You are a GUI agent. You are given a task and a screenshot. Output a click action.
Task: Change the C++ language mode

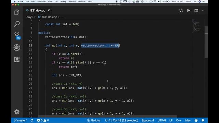click(179, 120)
